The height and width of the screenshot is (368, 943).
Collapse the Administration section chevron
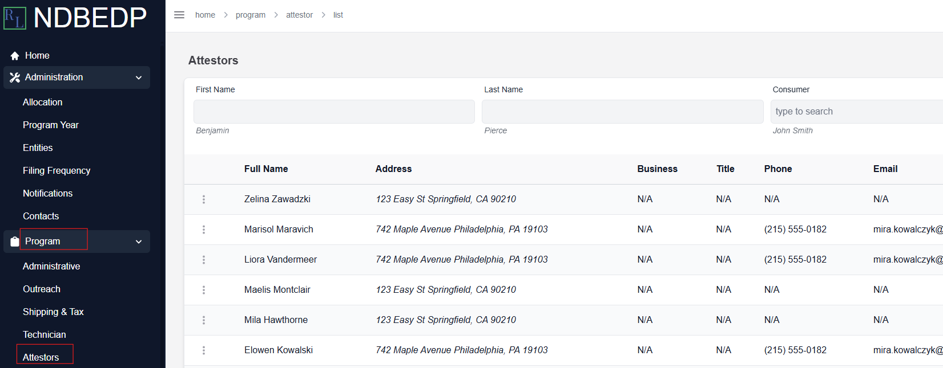pos(139,77)
